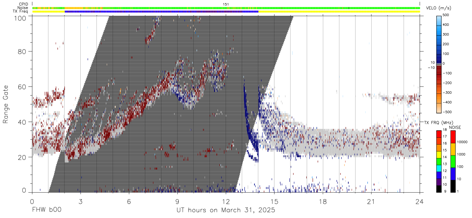Click the '−300' tick on the VELO color bar
The height and width of the screenshot is (218, 472).
pyautogui.click(x=446, y=93)
